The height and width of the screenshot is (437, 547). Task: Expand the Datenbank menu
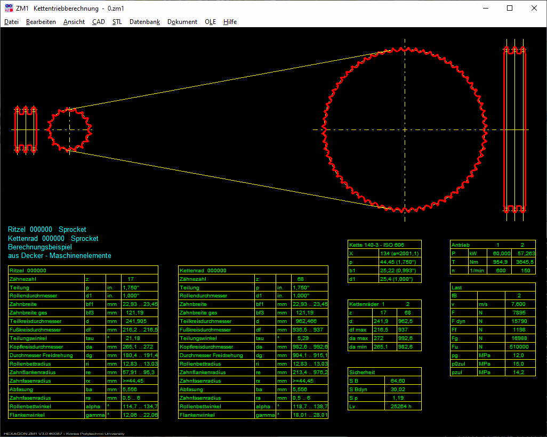(144, 22)
